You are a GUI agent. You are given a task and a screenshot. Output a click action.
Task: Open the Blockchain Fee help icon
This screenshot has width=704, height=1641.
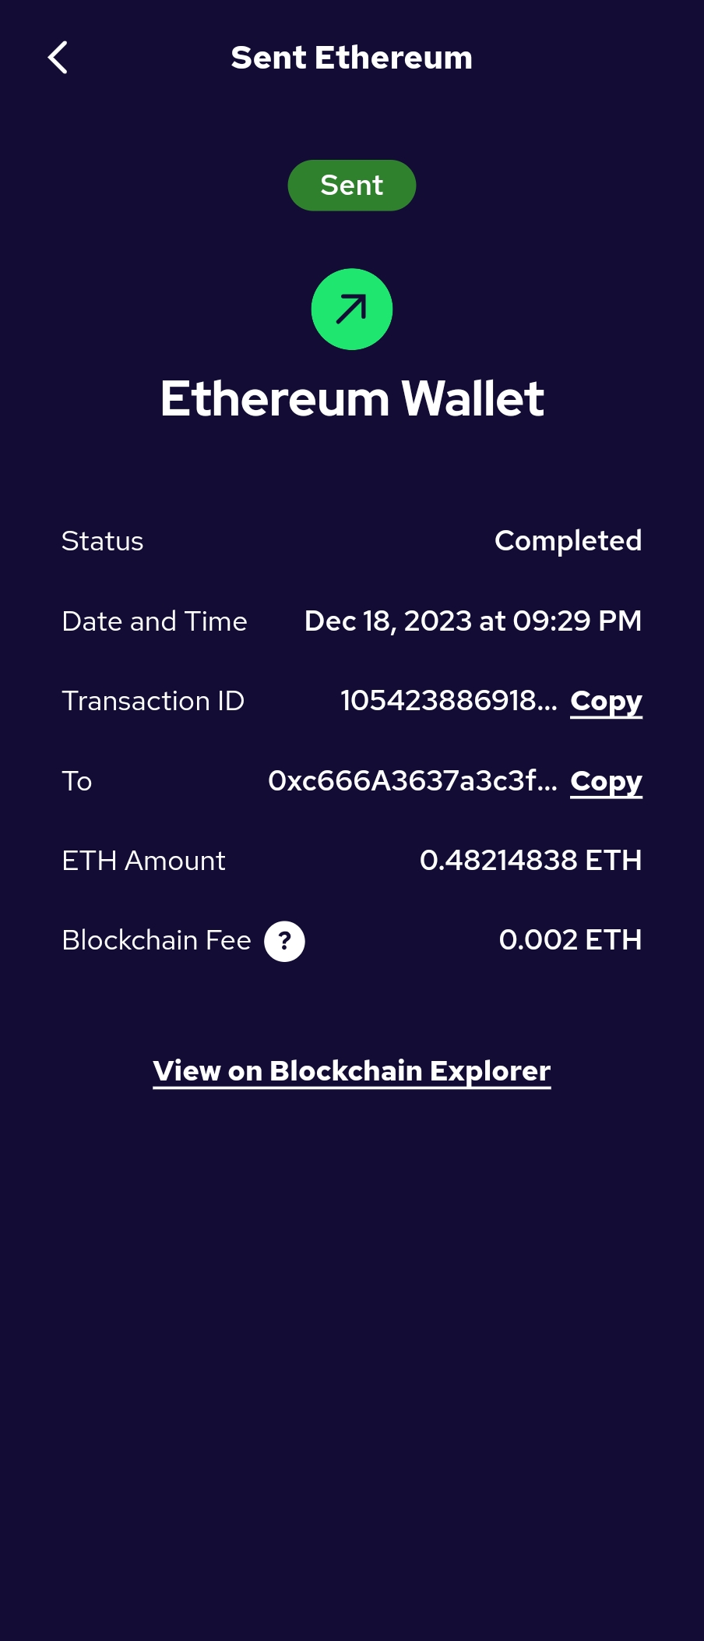[x=284, y=941]
